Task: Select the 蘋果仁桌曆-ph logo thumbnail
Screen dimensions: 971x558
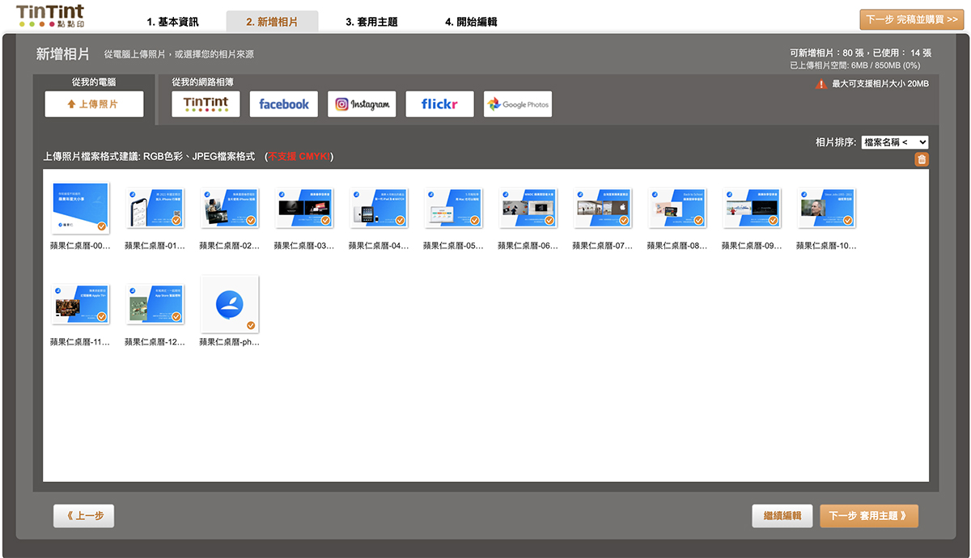Action: [230, 304]
